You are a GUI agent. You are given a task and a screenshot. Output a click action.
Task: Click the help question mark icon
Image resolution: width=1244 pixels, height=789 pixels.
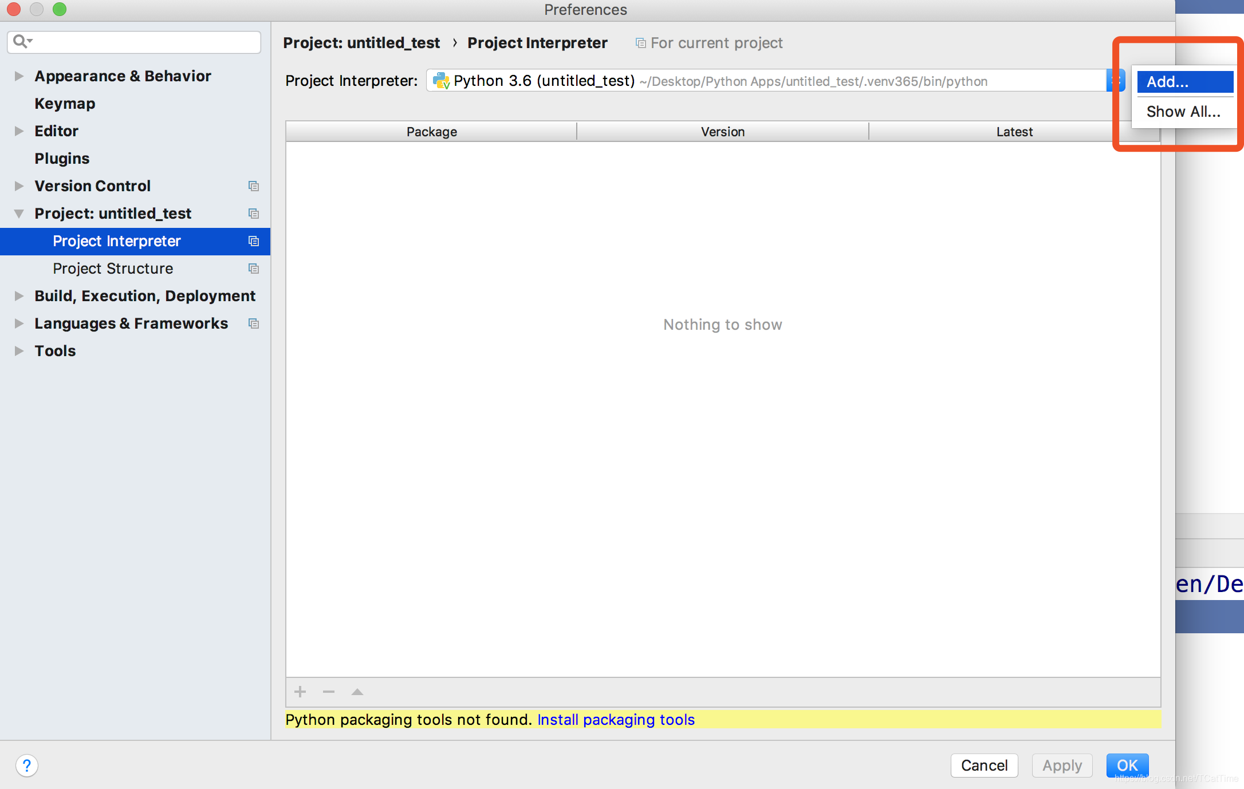pyautogui.click(x=26, y=766)
